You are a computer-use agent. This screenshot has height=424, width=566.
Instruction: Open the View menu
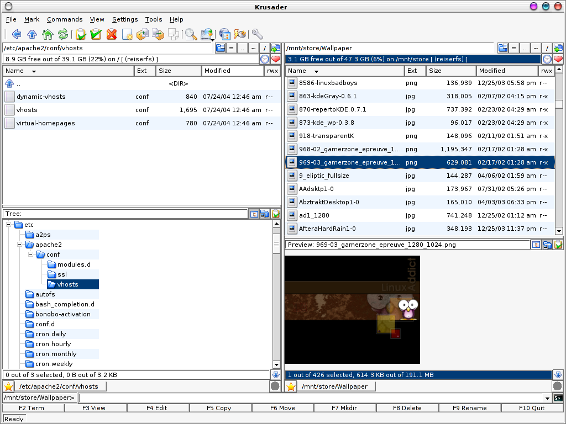coord(97,19)
